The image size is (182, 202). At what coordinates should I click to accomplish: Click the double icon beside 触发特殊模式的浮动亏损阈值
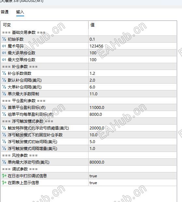coord(4,128)
